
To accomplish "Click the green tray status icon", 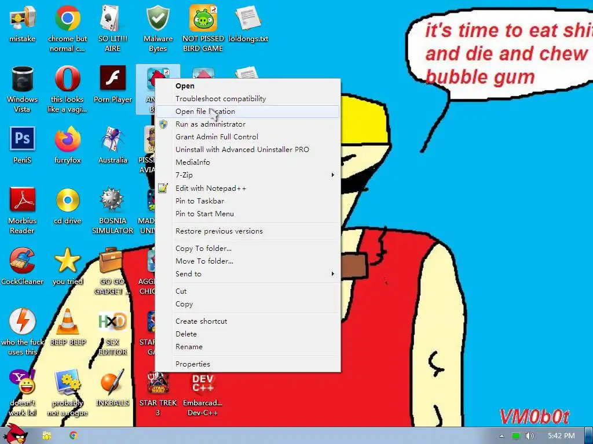I will pos(516,436).
